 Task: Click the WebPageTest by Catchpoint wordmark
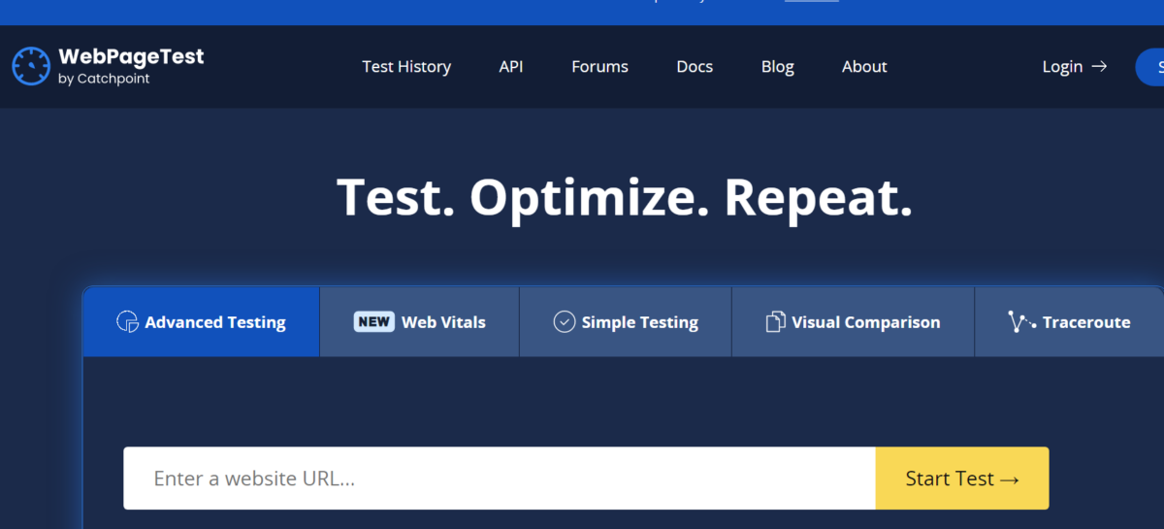(x=131, y=65)
